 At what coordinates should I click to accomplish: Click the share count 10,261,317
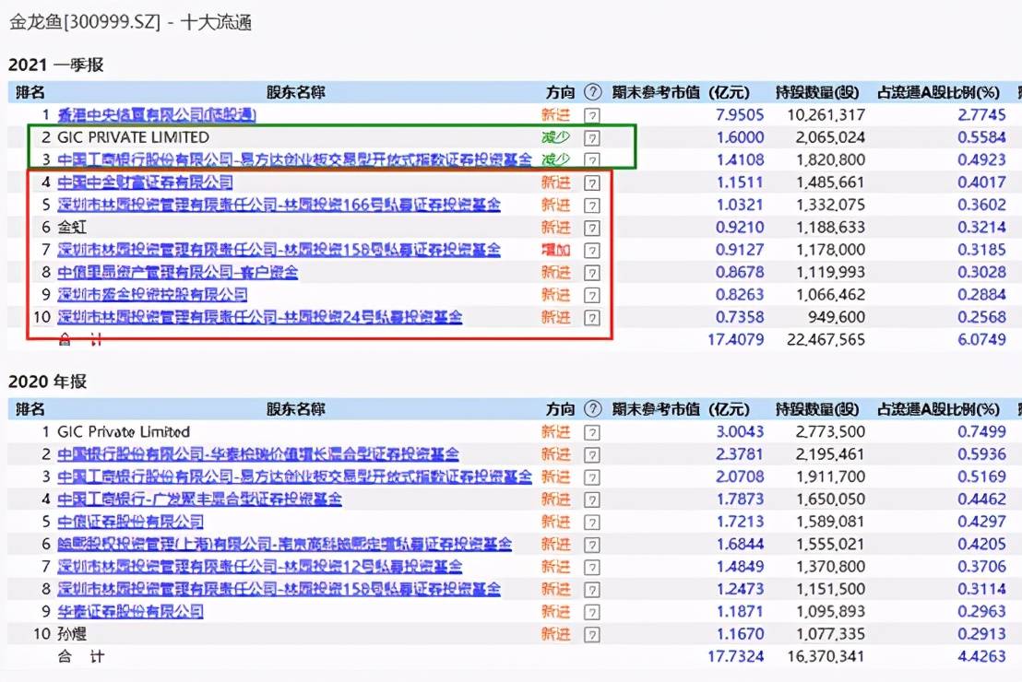point(826,115)
